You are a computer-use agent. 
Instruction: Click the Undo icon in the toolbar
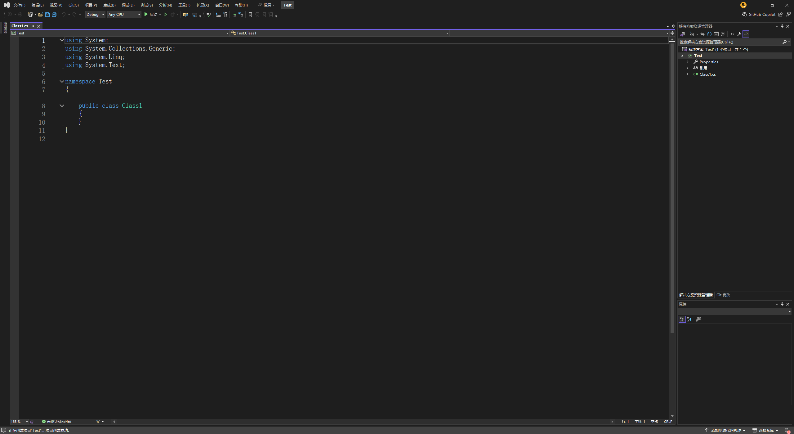tap(63, 15)
